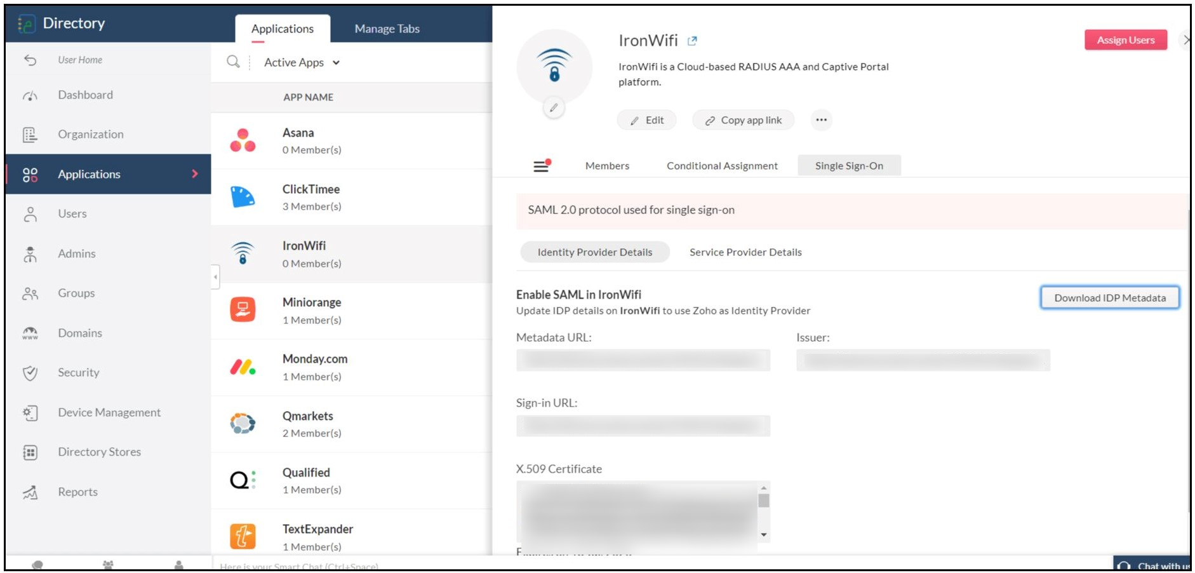Click Download IDP Metadata button

(x=1110, y=298)
